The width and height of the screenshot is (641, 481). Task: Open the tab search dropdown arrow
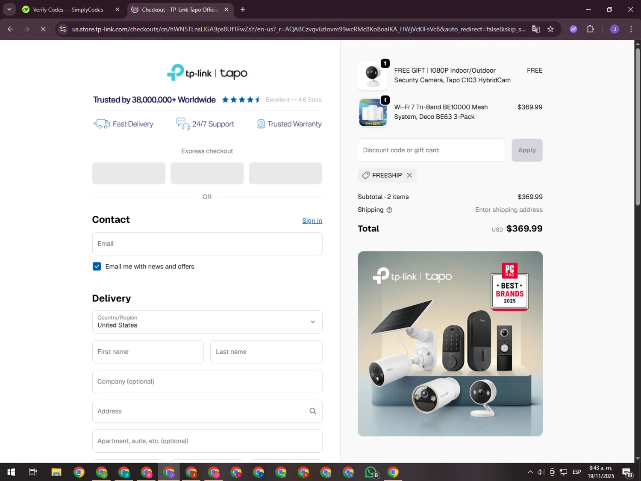[9, 9]
